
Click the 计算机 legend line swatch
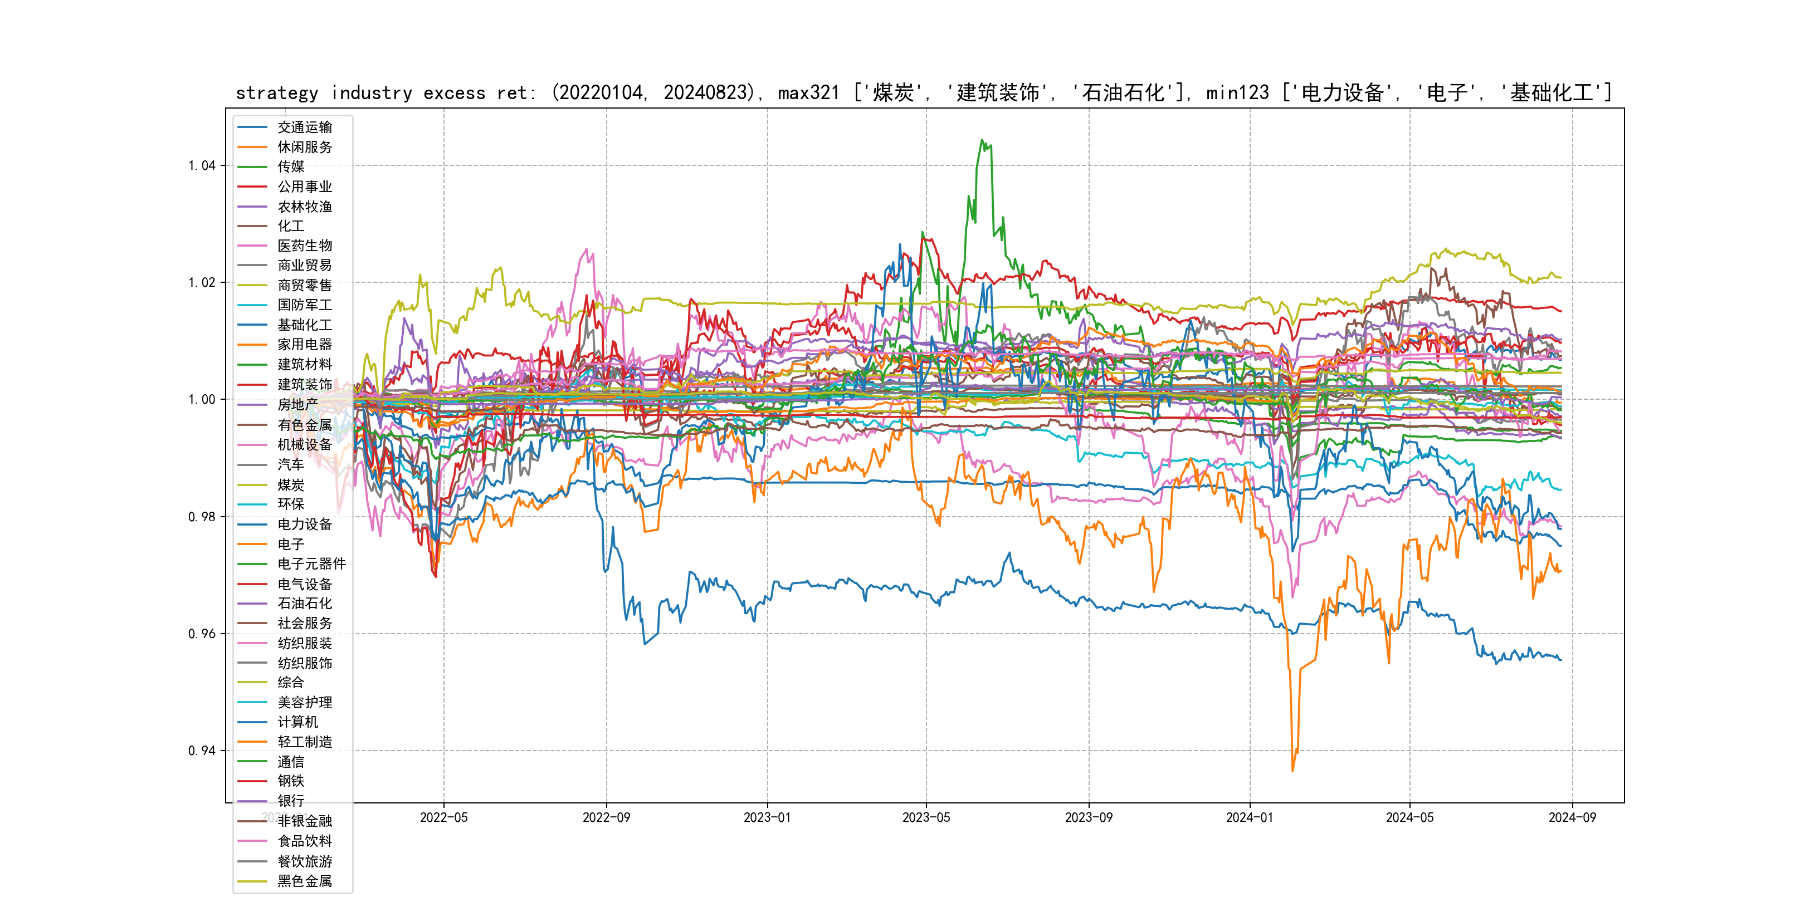[252, 722]
